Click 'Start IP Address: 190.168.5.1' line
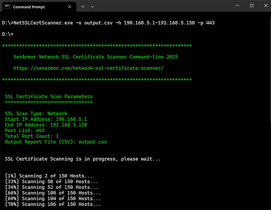This screenshot has width=271, height=210. pos(46,119)
